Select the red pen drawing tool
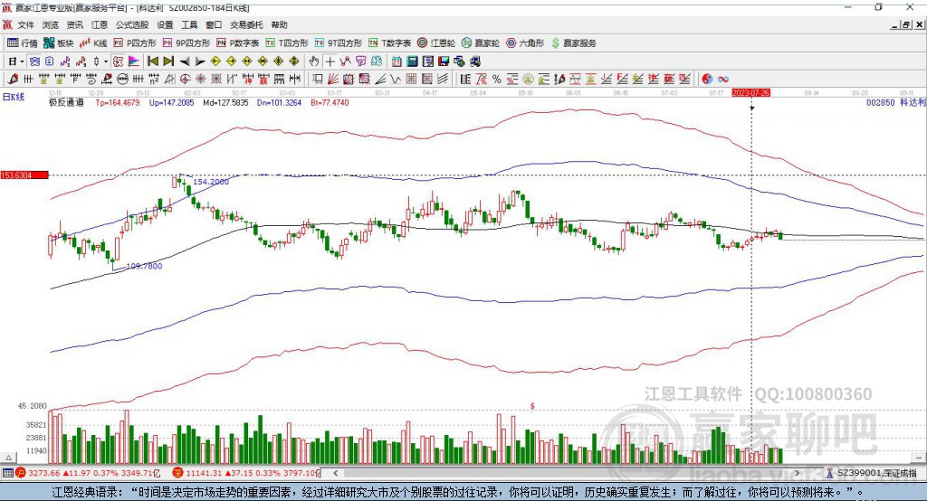927x501 pixels. point(13,79)
